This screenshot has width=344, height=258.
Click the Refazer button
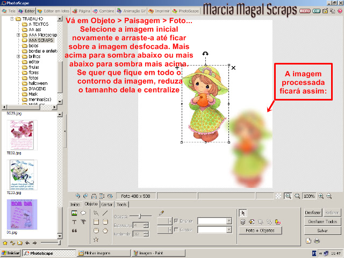(x=332, y=213)
